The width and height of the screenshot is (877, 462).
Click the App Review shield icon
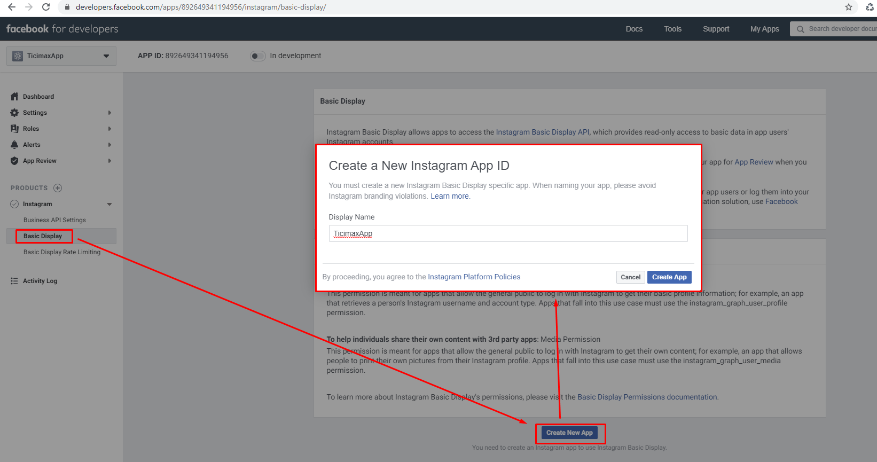coord(14,161)
